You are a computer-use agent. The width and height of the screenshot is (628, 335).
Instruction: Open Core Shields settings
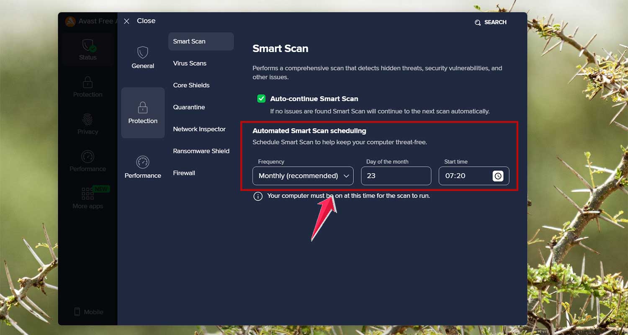coord(191,85)
